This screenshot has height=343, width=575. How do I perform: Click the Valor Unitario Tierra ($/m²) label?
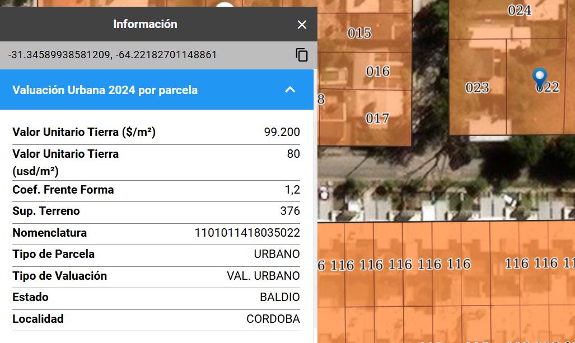pos(84,132)
